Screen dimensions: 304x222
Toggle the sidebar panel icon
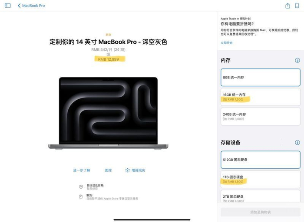pos(7,6)
